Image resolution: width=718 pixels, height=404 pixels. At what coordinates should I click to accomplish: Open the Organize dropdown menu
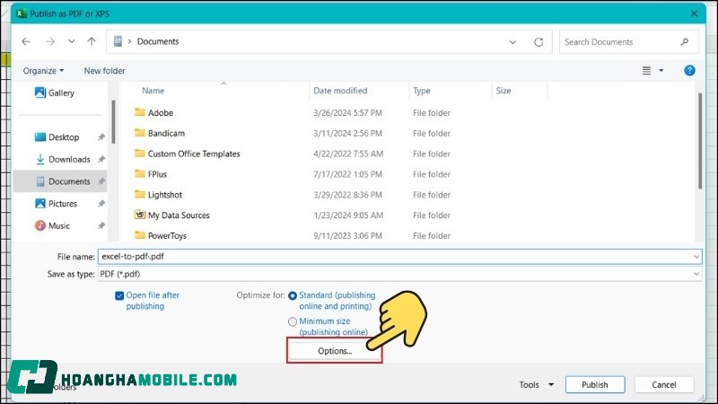click(x=43, y=71)
